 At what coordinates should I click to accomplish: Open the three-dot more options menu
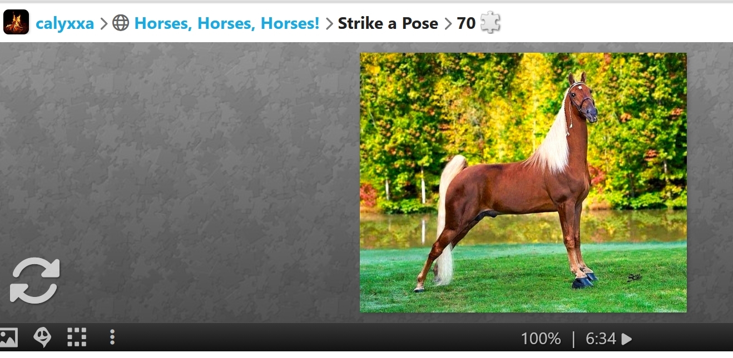point(112,337)
